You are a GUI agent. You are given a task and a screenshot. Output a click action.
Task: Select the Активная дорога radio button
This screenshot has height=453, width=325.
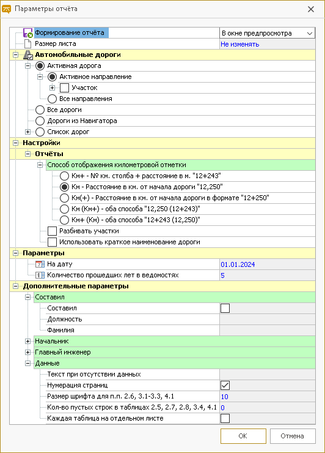[x=40, y=66]
